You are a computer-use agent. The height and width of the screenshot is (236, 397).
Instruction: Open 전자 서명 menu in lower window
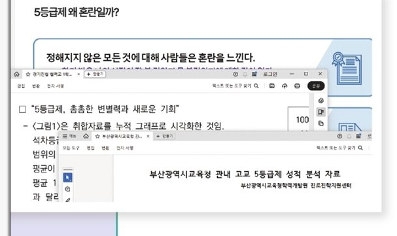pos(125,148)
